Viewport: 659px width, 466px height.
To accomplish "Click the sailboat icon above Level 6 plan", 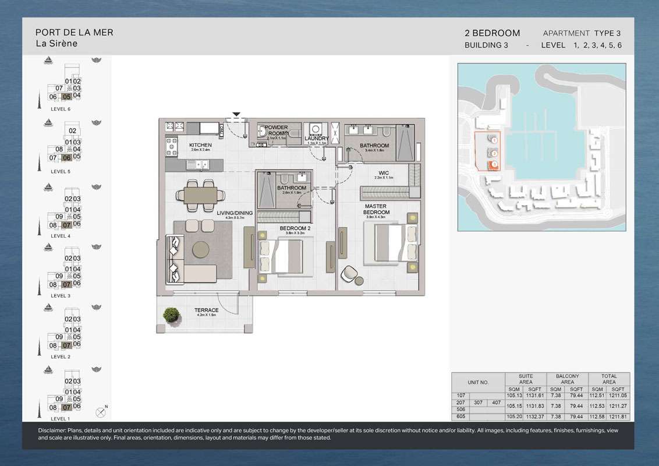I will click(49, 61).
